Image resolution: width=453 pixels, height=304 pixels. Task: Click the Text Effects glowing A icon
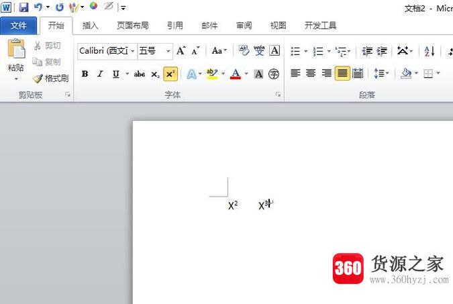click(191, 74)
